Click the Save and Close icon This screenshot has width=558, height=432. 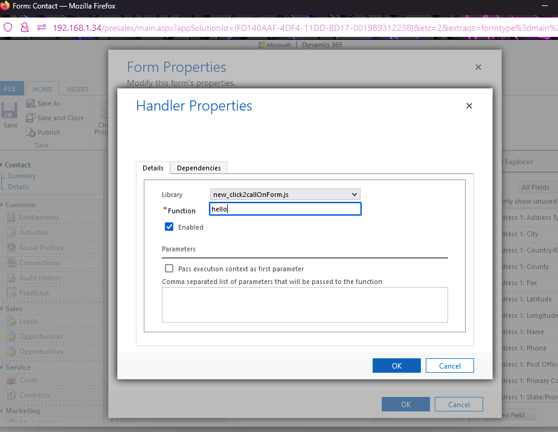point(31,118)
